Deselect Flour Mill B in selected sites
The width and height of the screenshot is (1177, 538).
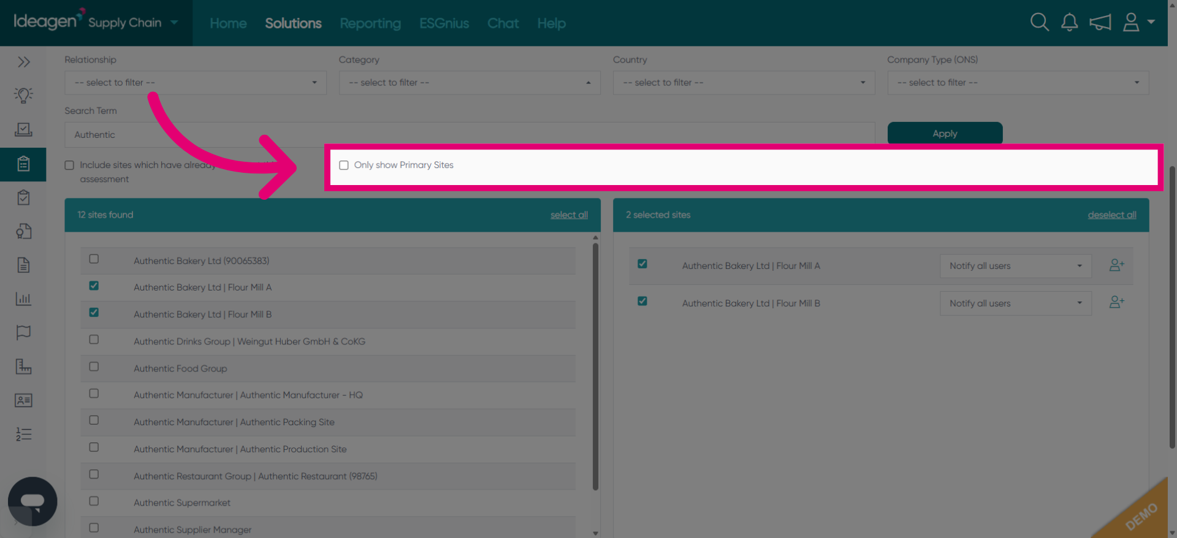[x=642, y=301]
